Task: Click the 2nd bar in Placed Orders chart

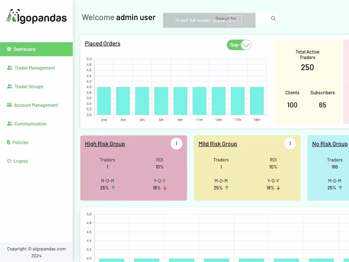Action: coord(104,101)
